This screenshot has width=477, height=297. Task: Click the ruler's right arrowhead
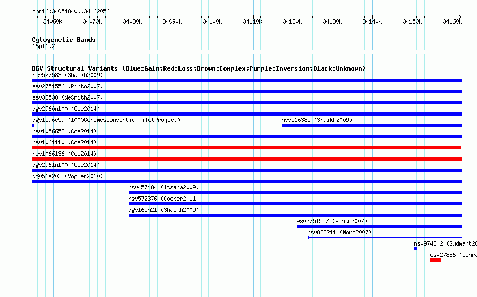(x=460, y=17)
